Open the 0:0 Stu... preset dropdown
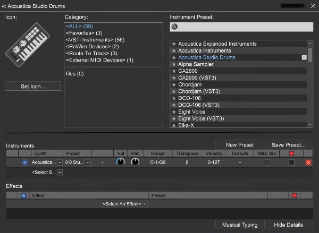Screen dimensions: 319x233 point(88,162)
